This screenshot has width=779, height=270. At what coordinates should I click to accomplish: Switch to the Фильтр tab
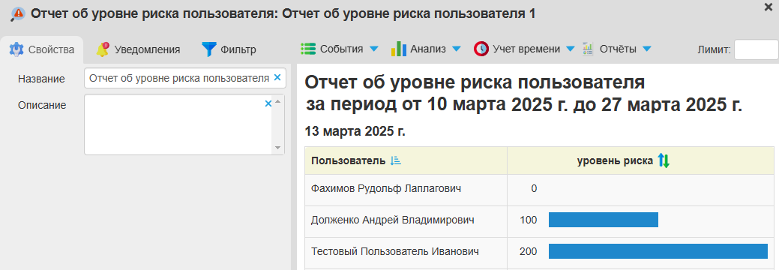click(229, 49)
